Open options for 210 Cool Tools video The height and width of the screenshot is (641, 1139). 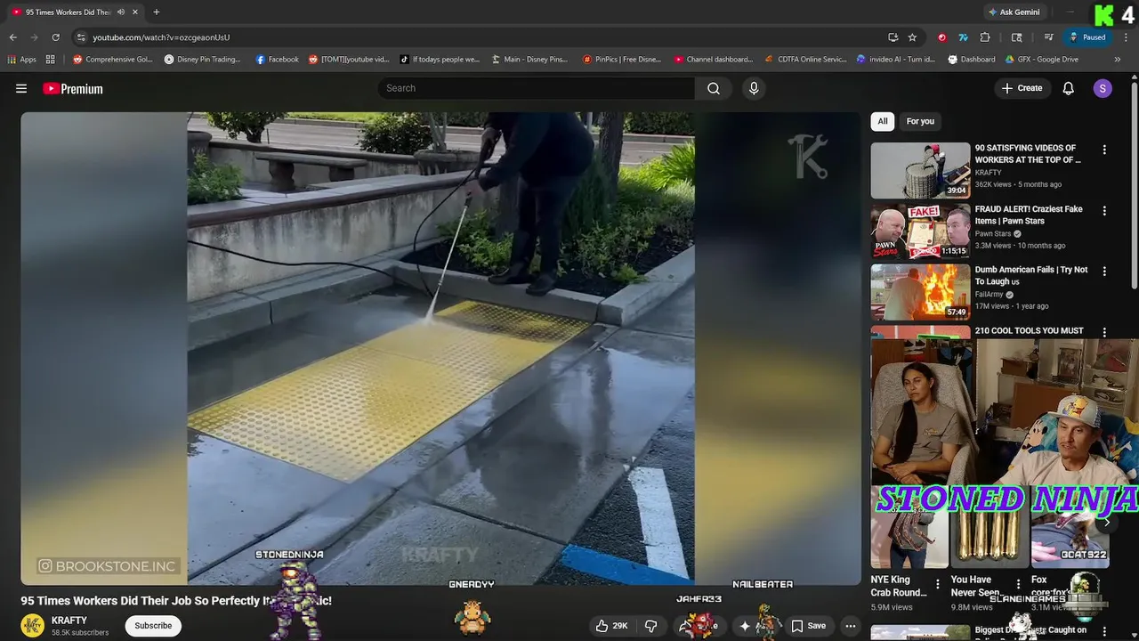pyautogui.click(x=1104, y=332)
